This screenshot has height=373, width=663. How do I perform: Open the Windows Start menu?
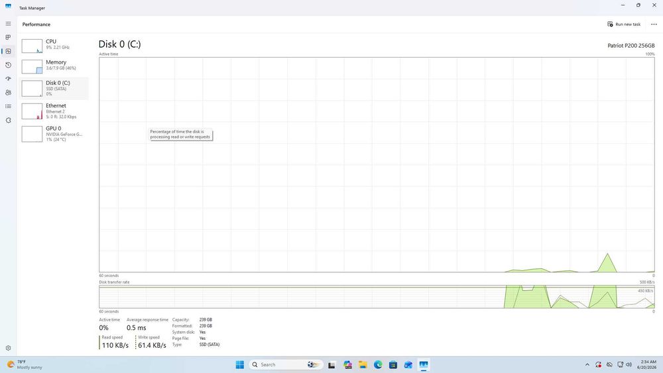[240, 364]
